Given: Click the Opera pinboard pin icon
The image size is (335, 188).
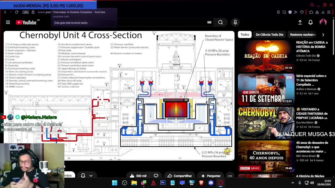Looking at the screenshot, I should 278,12.
